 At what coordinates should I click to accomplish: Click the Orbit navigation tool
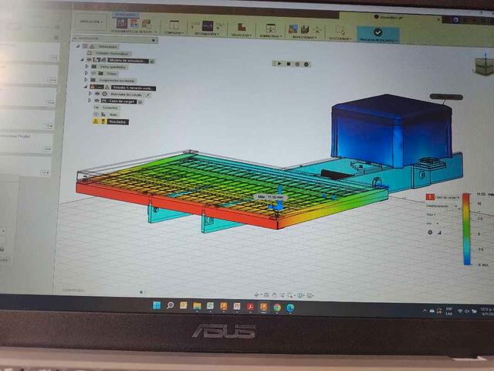point(257,294)
